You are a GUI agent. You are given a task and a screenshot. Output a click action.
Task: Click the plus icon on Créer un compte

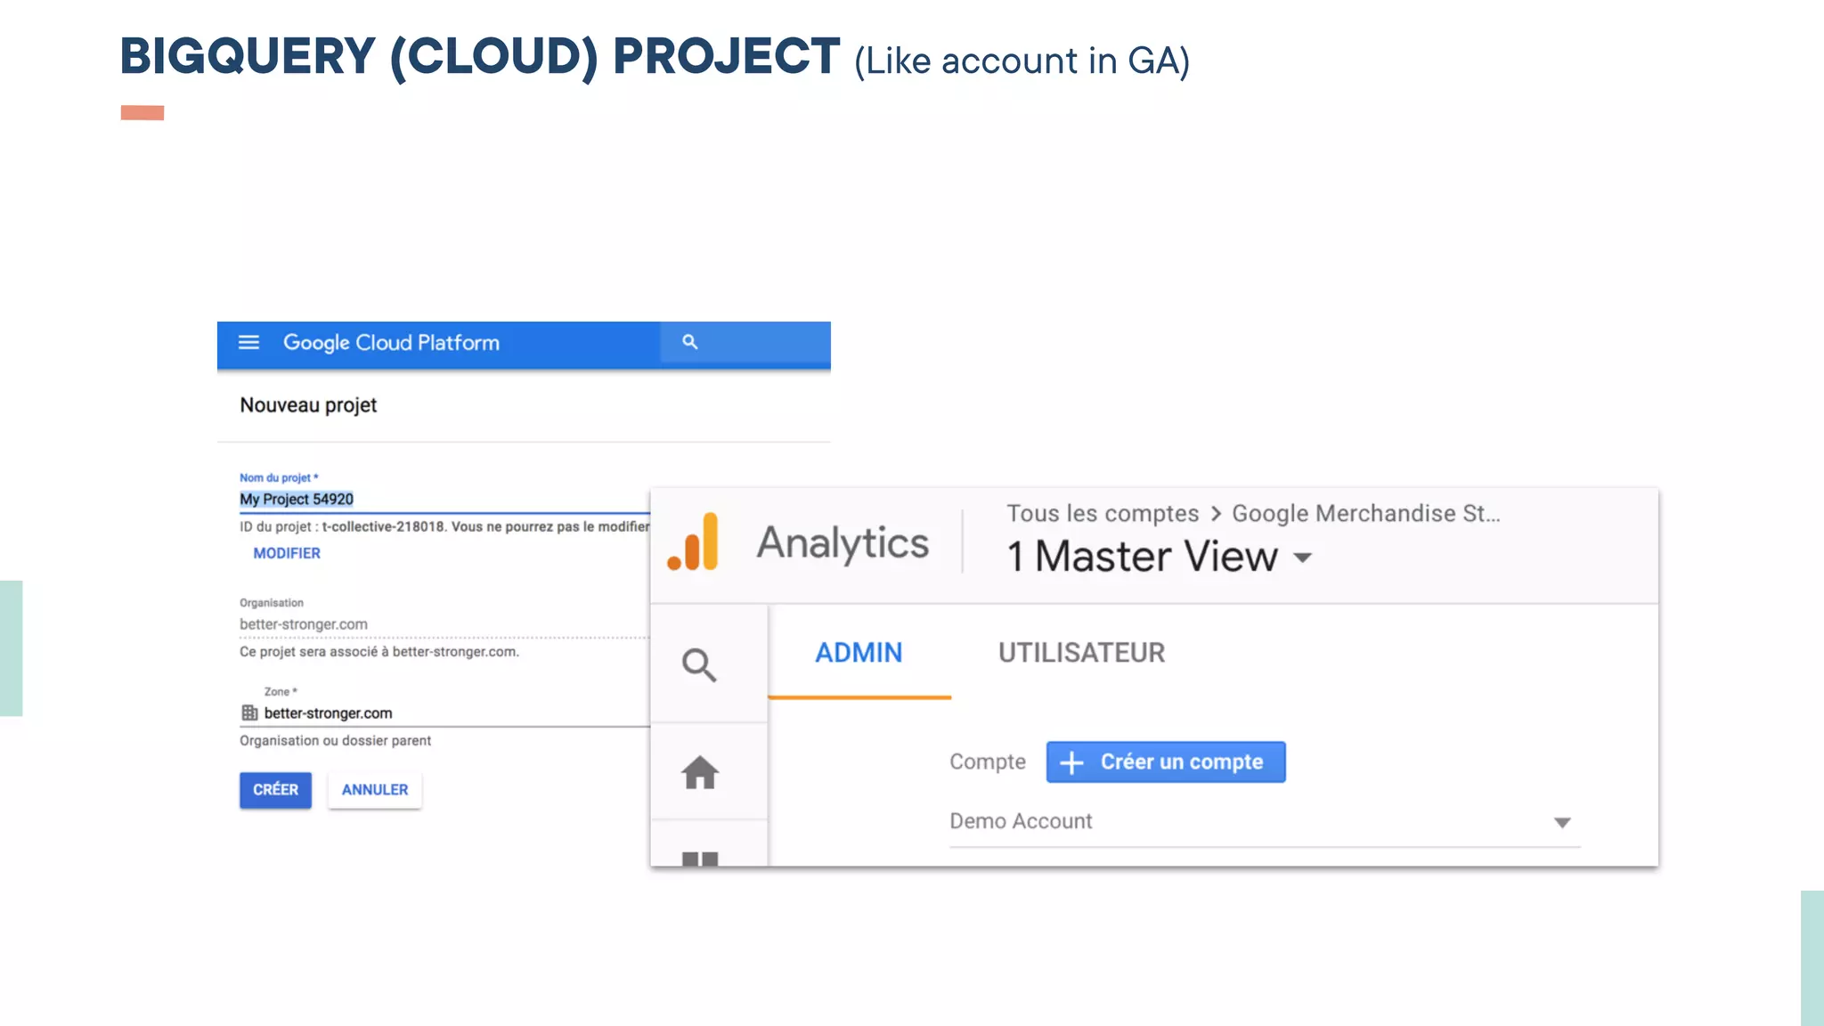point(1071,763)
